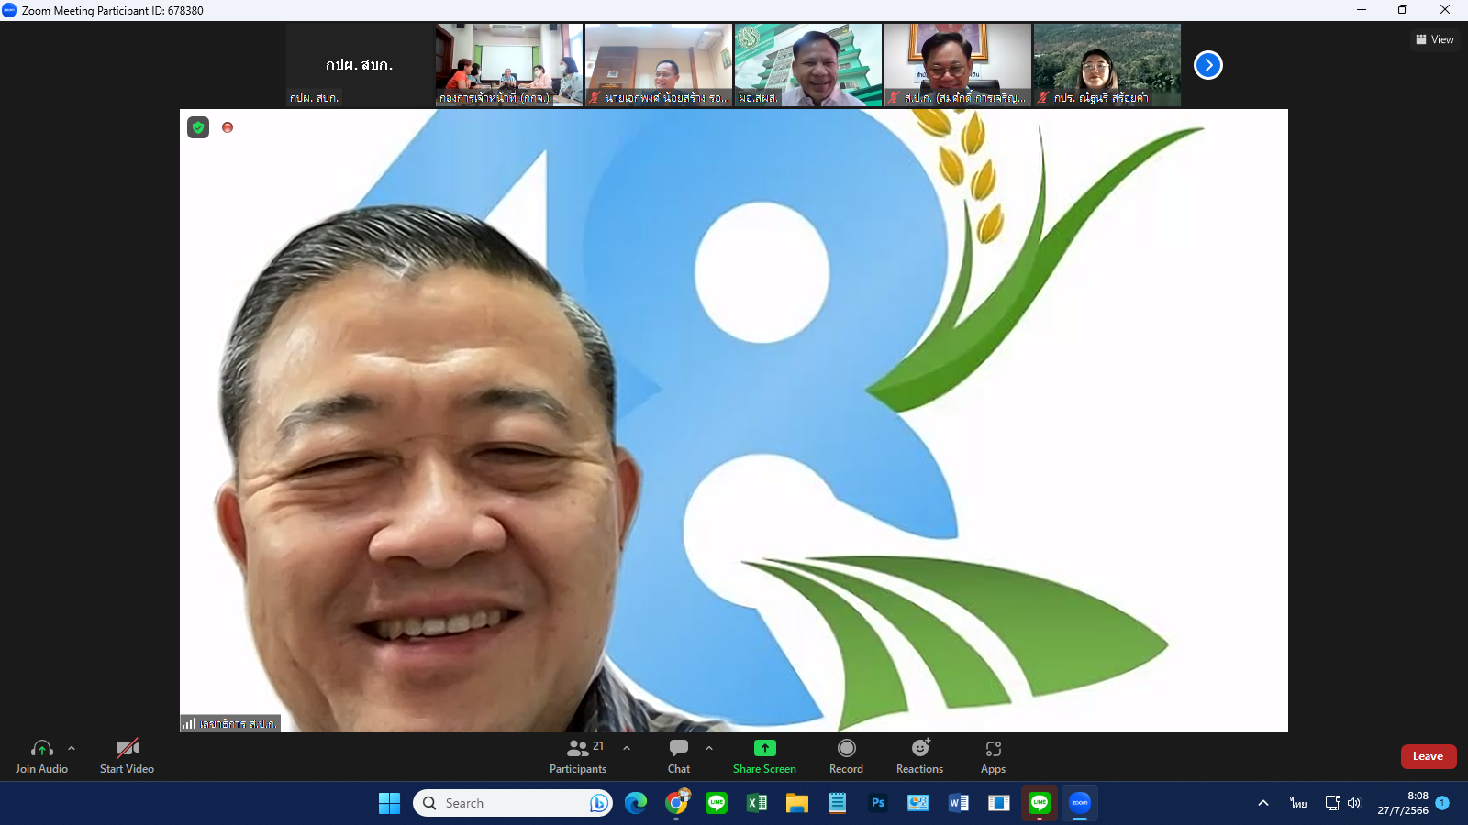The width and height of the screenshot is (1468, 825).
Task: Open the Participants panel
Action: (x=578, y=757)
